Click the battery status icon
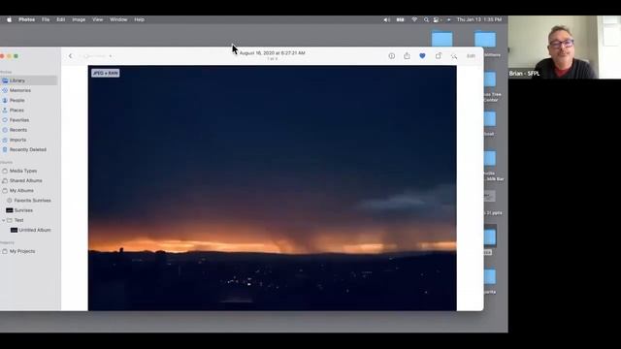621x349 pixels. click(x=401, y=19)
